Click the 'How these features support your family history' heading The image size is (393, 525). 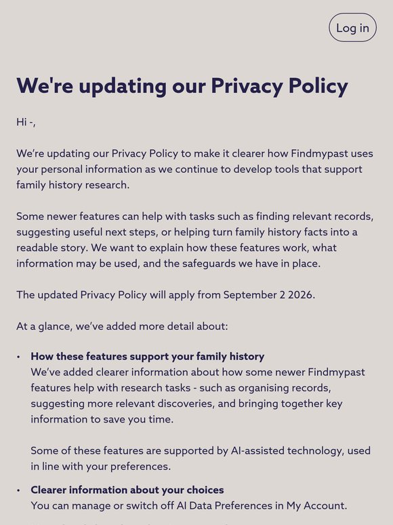point(148,357)
